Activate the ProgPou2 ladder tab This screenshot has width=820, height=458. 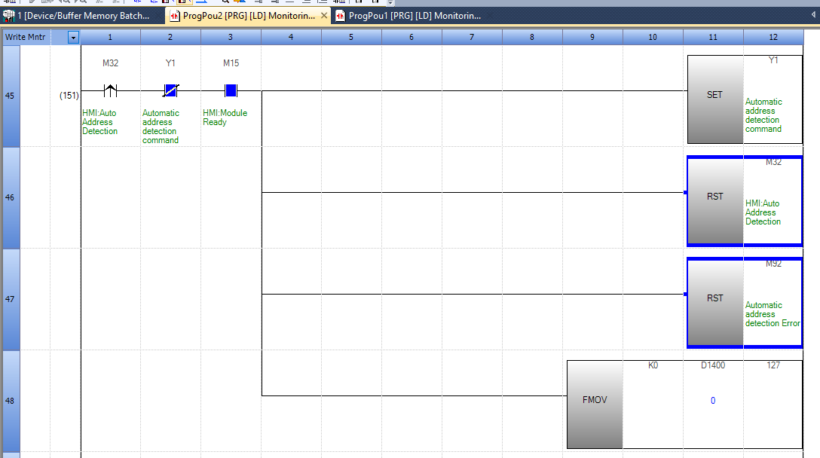point(243,15)
